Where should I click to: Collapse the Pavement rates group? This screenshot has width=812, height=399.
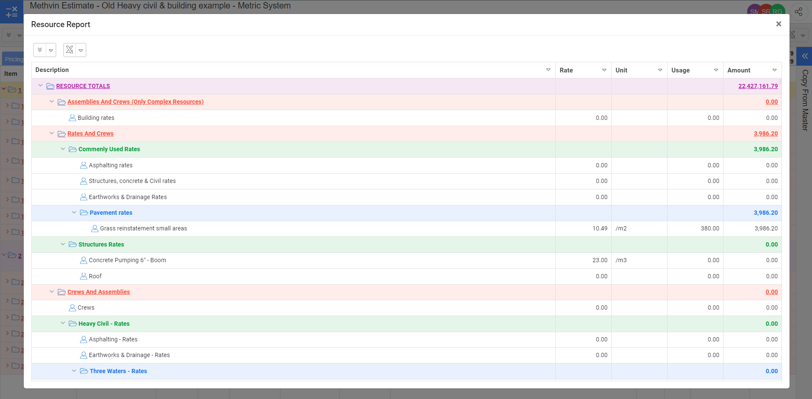pos(74,213)
